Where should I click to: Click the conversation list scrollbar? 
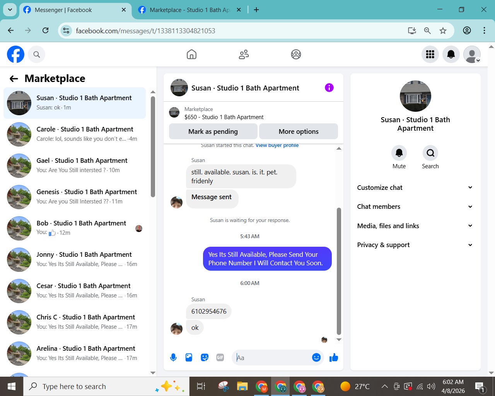(x=153, y=147)
